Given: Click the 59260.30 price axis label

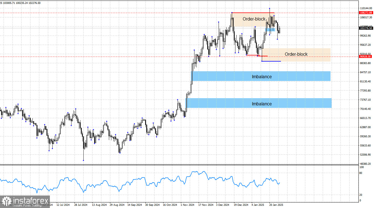Looking at the screenshot, I should [x=366, y=136].
